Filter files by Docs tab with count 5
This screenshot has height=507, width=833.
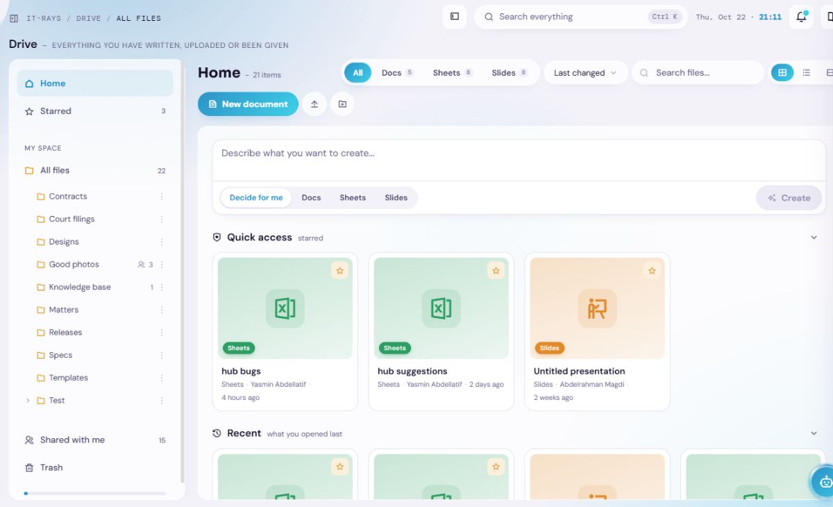(x=397, y=73)
